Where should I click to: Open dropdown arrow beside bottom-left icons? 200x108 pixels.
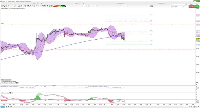[x=13, y=107]
